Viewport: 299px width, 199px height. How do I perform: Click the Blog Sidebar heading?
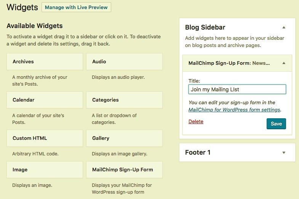(205, 27)
